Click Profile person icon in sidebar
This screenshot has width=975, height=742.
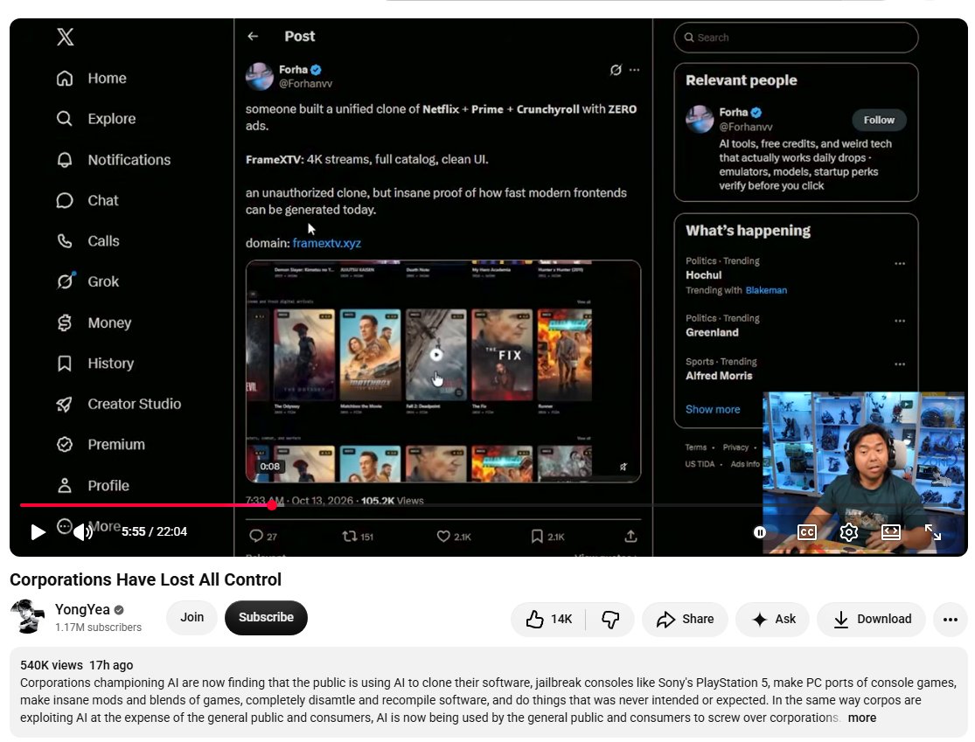click(x=65, y=485)
